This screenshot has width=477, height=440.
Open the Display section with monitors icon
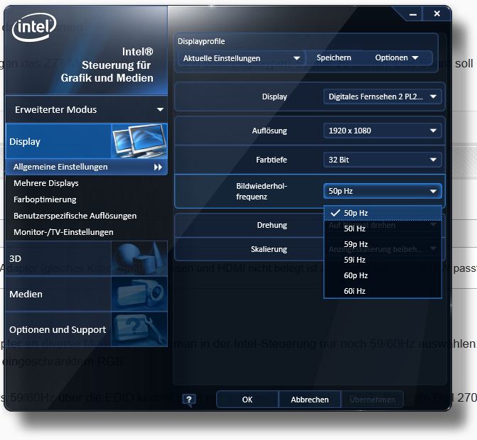(87, 141)
